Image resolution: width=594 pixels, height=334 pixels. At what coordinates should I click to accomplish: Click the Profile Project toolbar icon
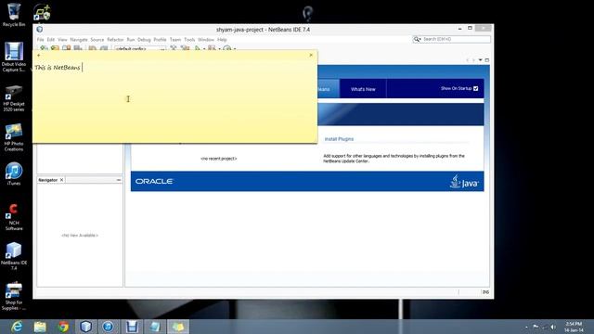coord(226,48)
